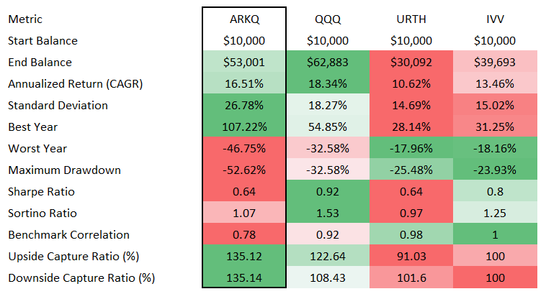
Task: Click URTH Downside Capture value 101.6
Action: [x=411, y=277]
